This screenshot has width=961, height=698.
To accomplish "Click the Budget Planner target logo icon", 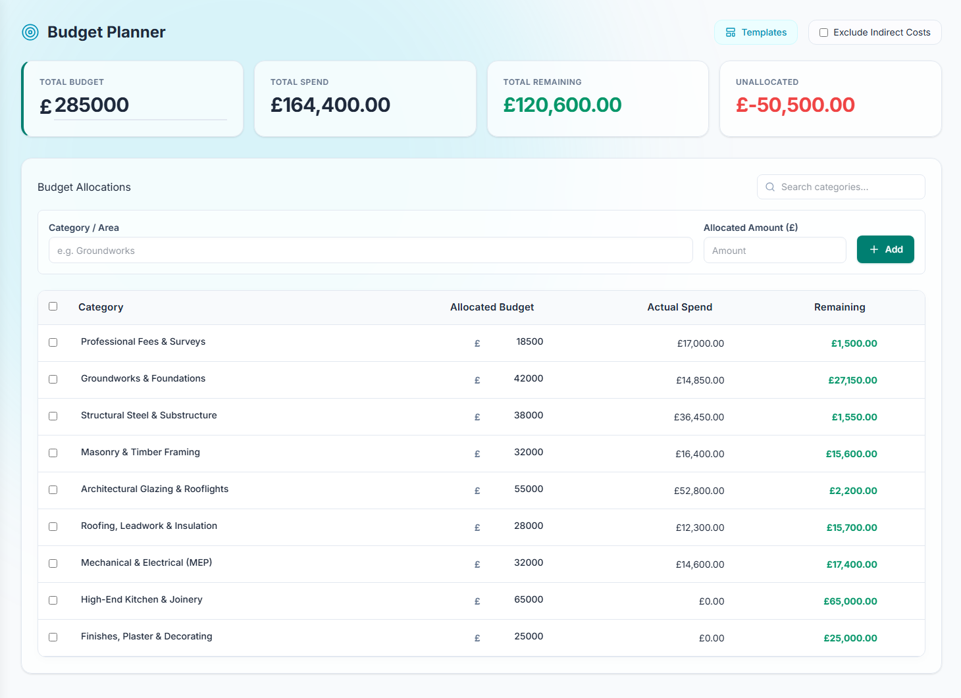I will coord(30,32).
